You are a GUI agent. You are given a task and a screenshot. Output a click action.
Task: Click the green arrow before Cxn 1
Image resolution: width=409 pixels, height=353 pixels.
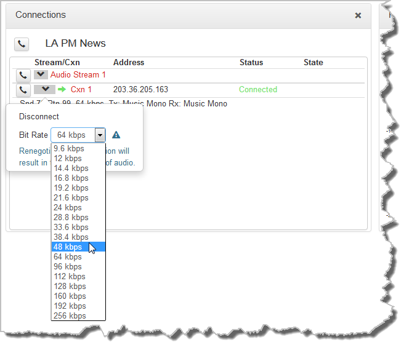click(62, 89)
